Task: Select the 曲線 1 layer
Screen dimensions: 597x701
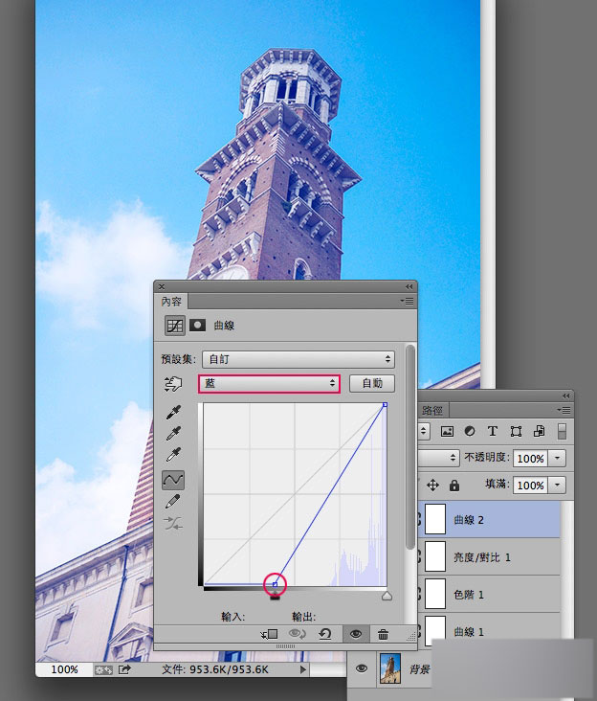Action: [489, 629]
